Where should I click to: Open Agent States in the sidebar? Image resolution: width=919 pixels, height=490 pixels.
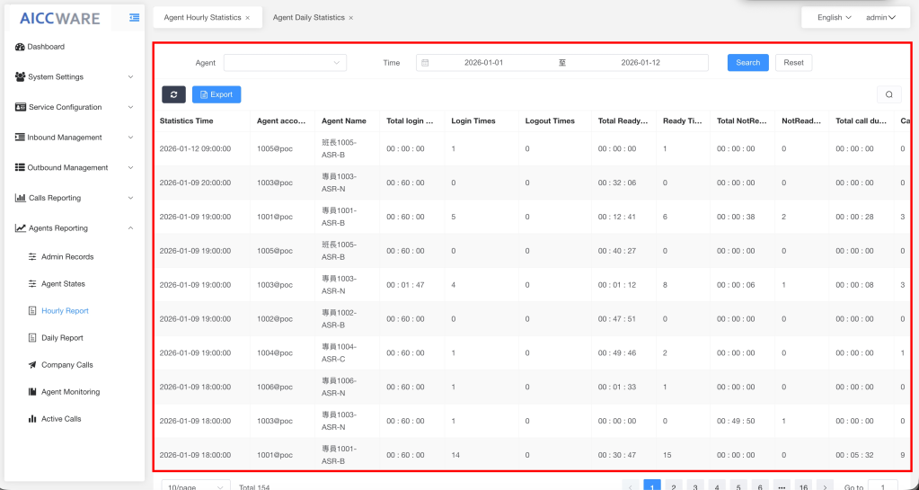click(63, 284)
